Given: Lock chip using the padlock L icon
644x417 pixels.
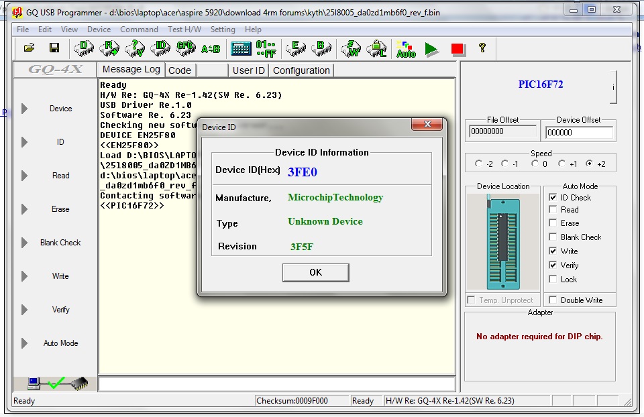Looking at the screenshot, I should pos(376,48).
